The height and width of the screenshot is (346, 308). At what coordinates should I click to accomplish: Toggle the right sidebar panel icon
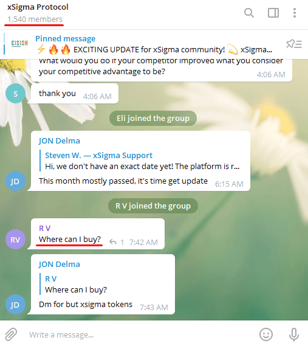273,13
